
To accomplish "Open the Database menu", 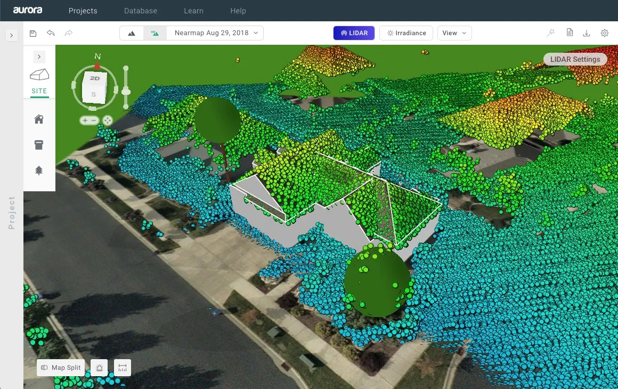I will tap(141, 11).
